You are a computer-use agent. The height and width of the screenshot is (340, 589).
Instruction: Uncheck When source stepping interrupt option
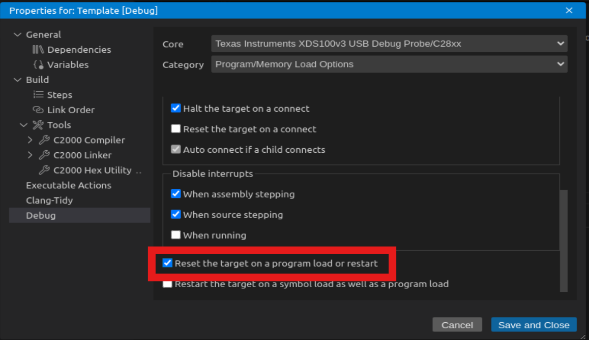point(175,214)
